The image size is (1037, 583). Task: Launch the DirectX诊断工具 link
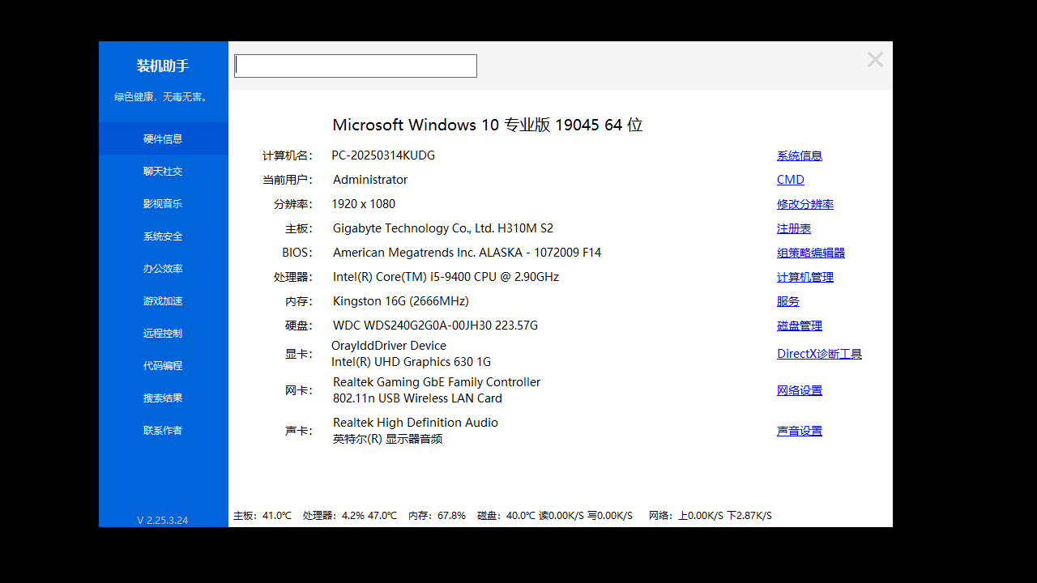[819, 354]
